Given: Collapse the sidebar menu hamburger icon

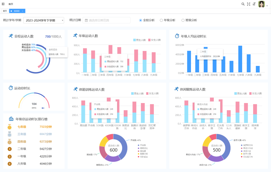Looking at the screenshot, I should pyautogui.click(x=3, y=4).
